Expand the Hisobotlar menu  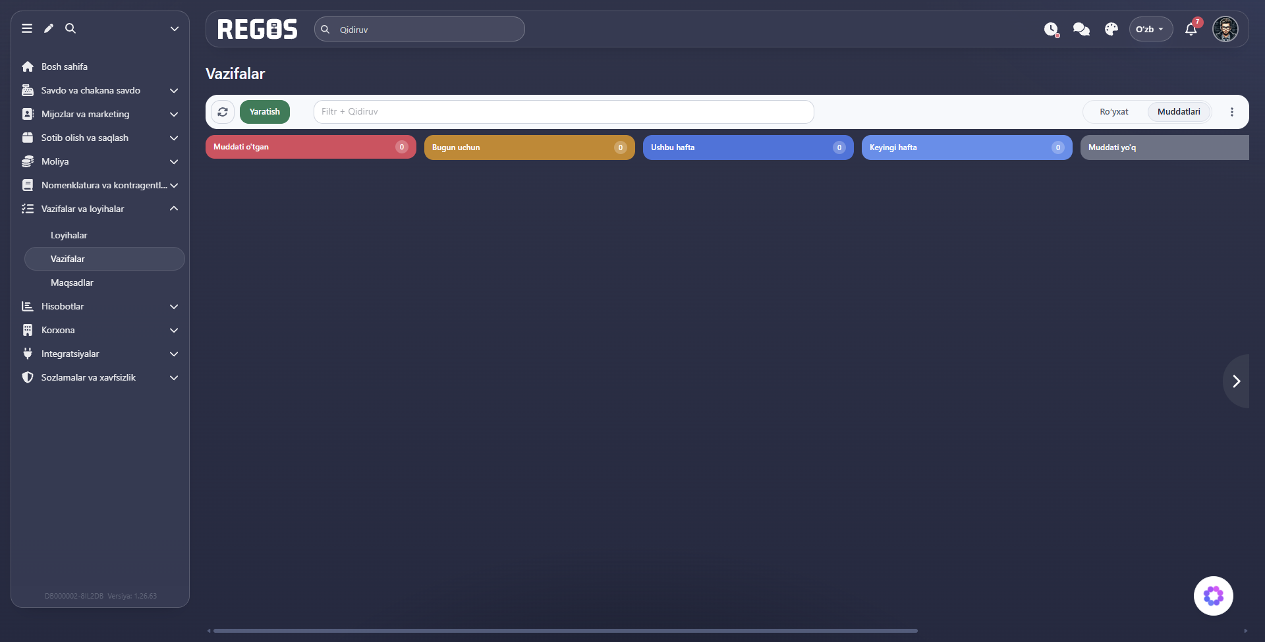(x=100, y=306)
